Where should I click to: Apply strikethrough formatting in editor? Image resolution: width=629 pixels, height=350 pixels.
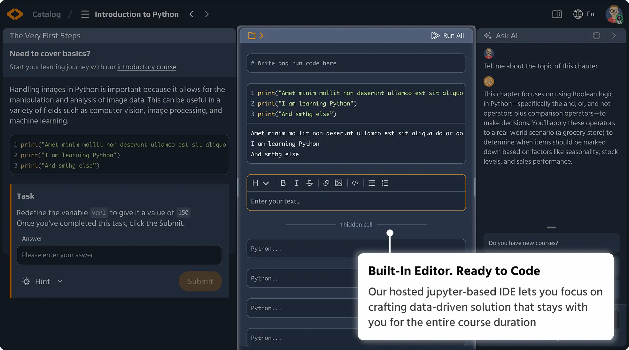pos(309,183)
